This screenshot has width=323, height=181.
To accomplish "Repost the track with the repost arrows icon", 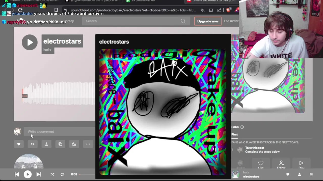I will pos(33,144).
